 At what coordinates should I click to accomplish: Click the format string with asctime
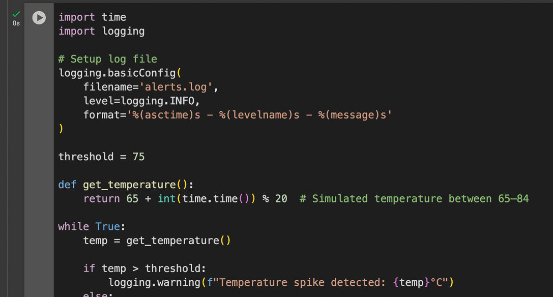[259, 115]
